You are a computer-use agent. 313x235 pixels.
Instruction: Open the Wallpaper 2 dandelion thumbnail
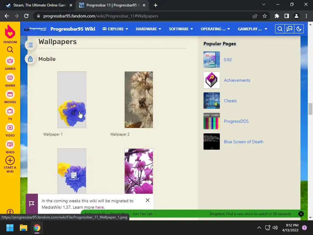[x=139, y=100]
